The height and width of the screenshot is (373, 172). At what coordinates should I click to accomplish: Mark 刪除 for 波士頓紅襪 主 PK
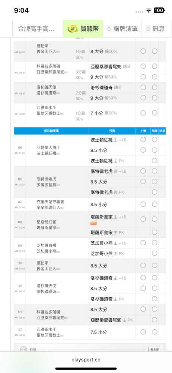click(155, 161)
